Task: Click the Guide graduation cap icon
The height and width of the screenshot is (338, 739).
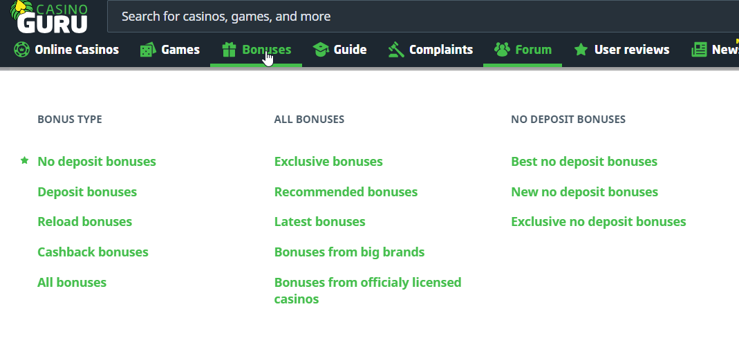Action: (x=320, y=50)
